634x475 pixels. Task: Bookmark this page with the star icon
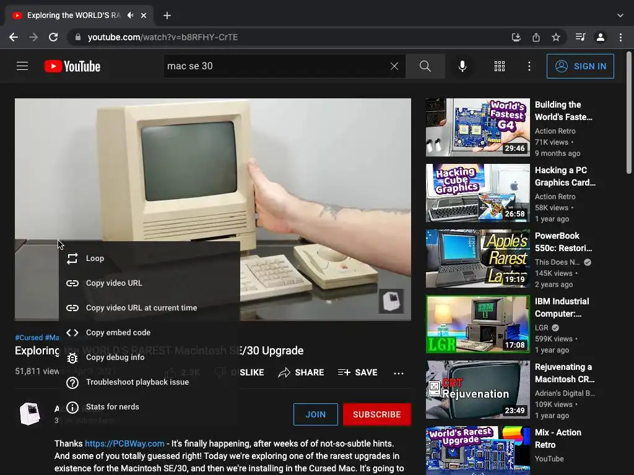(556, 37)
